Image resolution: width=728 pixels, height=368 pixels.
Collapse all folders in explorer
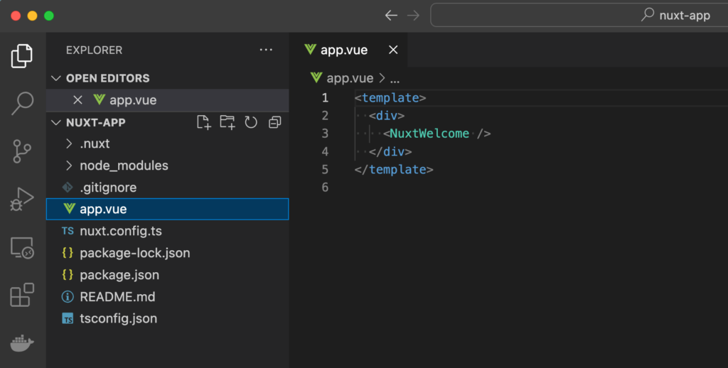click(x=274, y=122)
